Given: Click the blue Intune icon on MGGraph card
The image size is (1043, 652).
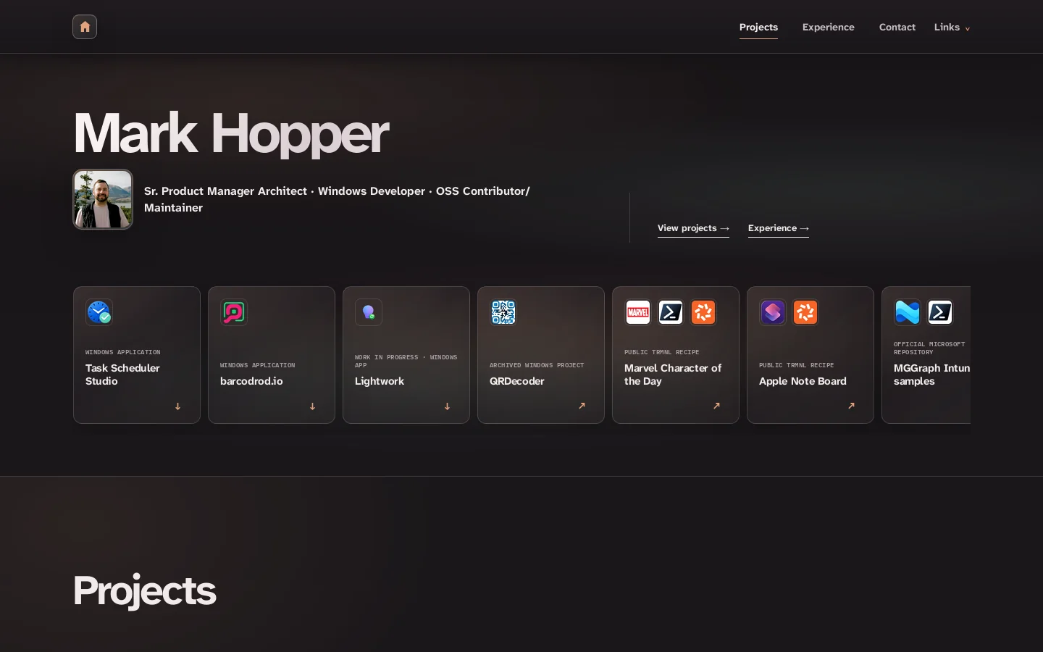Looking at the screenshot, I should (908, 312).
